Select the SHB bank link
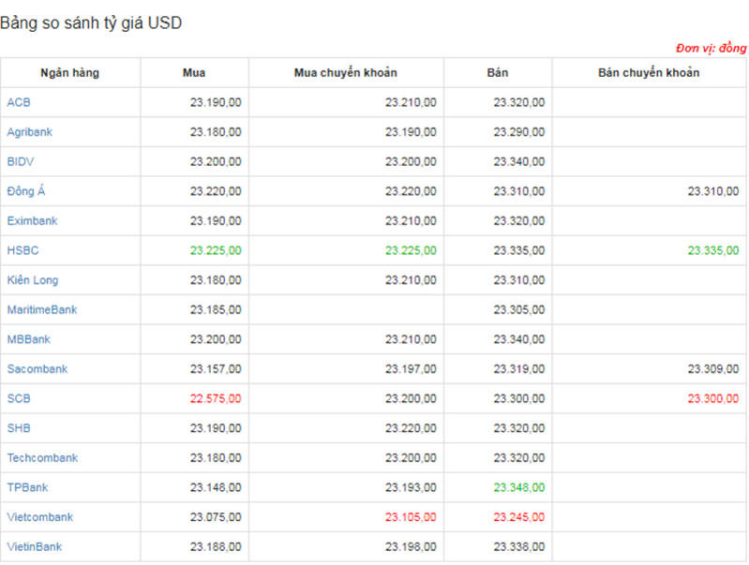 click(19, 428)
